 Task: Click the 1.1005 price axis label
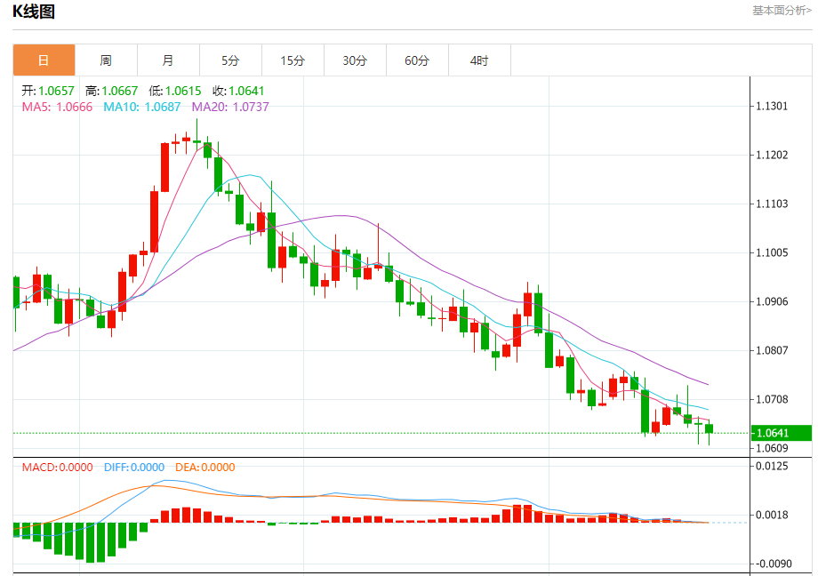click(772, 253)
